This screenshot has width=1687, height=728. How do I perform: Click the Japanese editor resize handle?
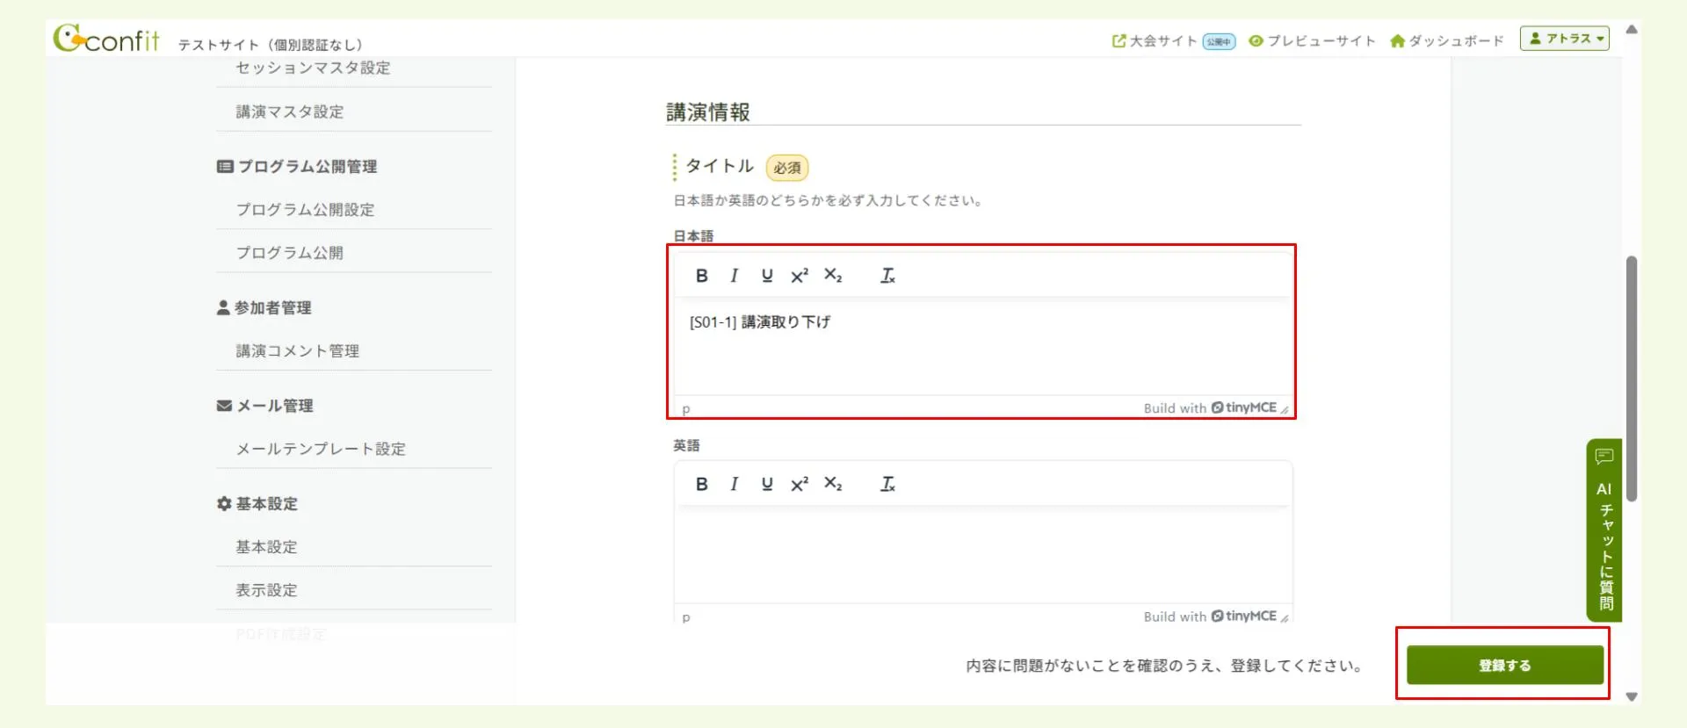point(1285,409)
